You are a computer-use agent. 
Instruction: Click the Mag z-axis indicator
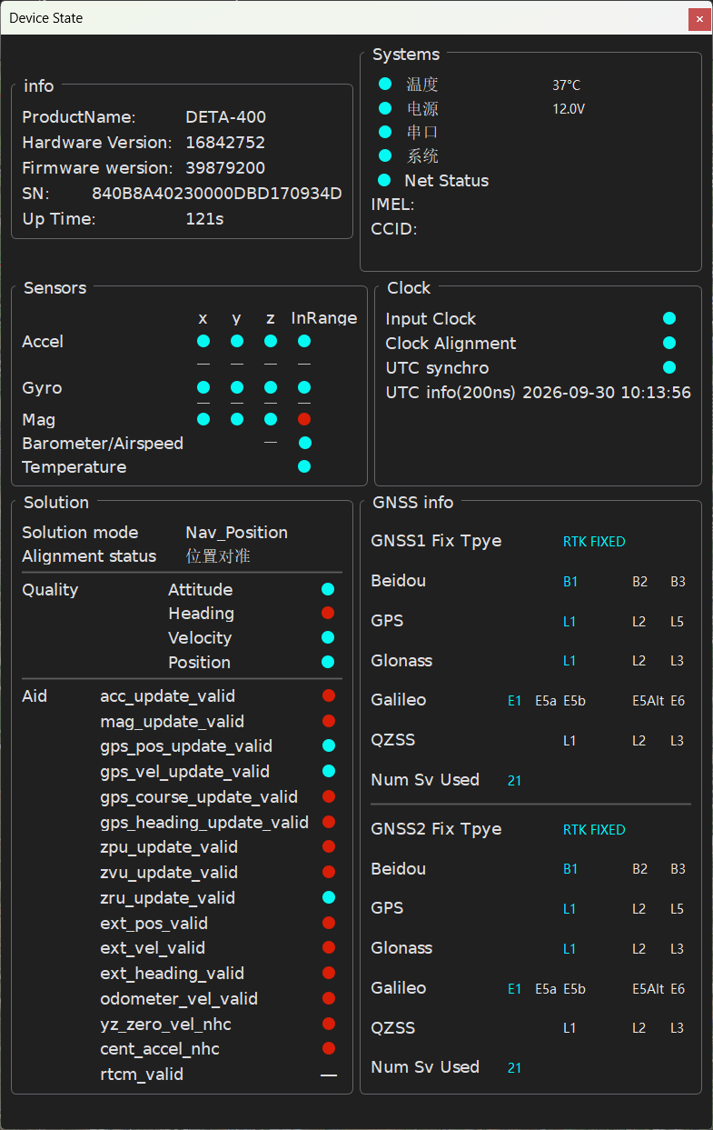pos(271,419)
